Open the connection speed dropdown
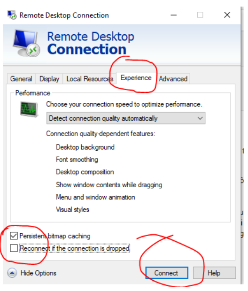 [126, 118]
